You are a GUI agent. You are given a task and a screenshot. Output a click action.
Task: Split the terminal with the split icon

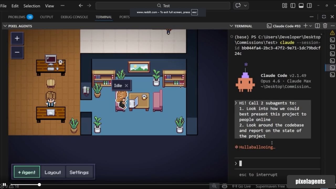point(317,26)
